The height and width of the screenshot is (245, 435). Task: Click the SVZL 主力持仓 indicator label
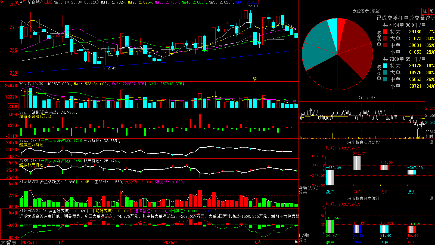point(27,141)
